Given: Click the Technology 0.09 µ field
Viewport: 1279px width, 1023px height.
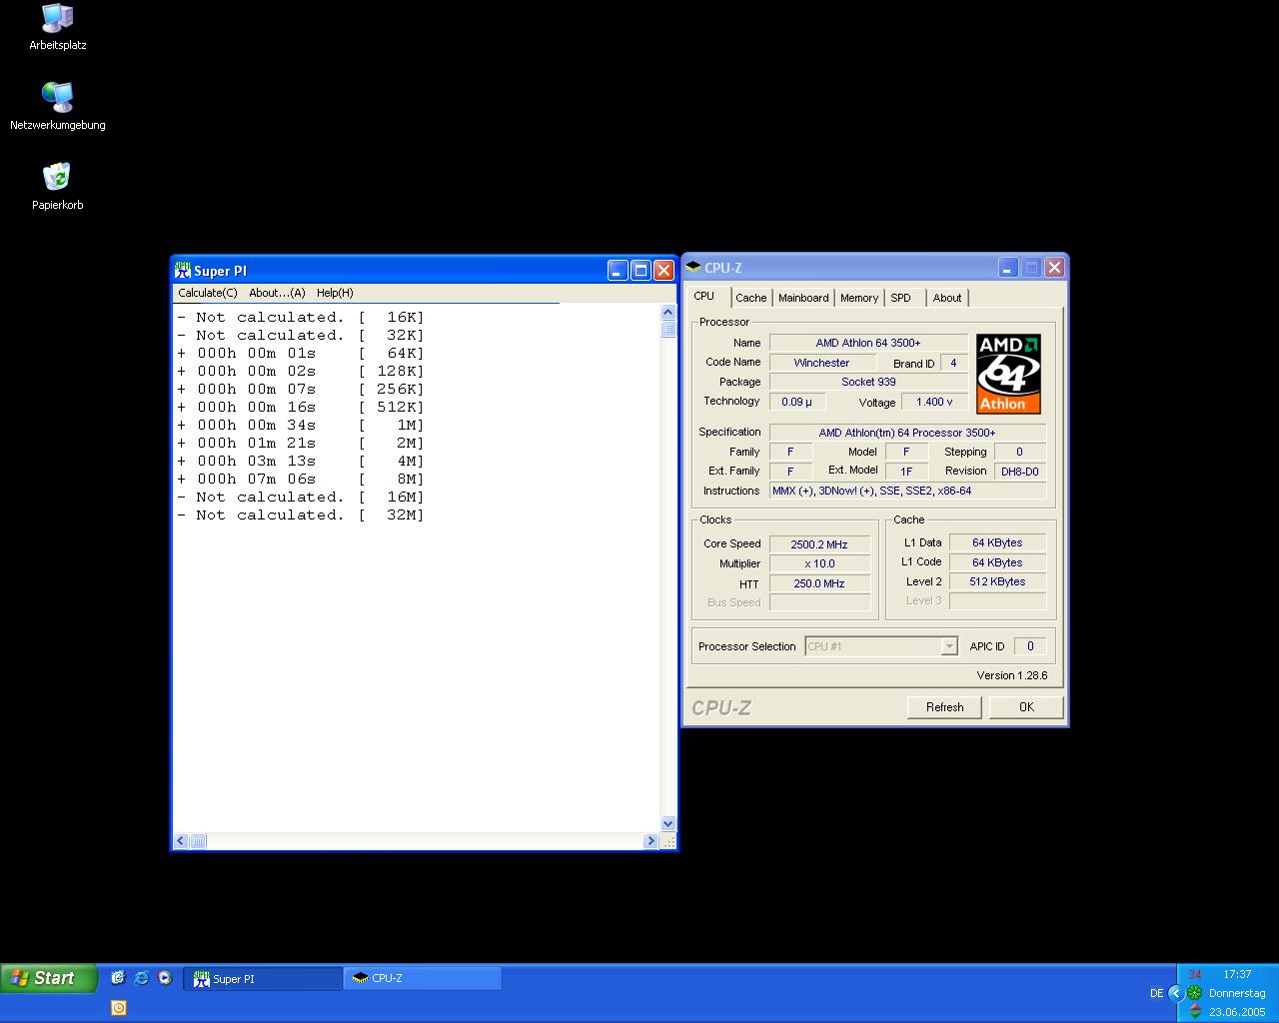Looking at the screenshot, I should pos(796,402).
